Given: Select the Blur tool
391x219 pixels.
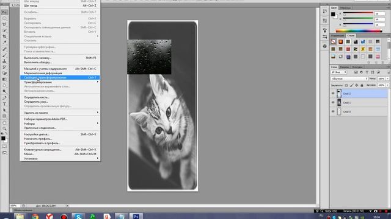Looking at the screenshot, I should (4, 85).
